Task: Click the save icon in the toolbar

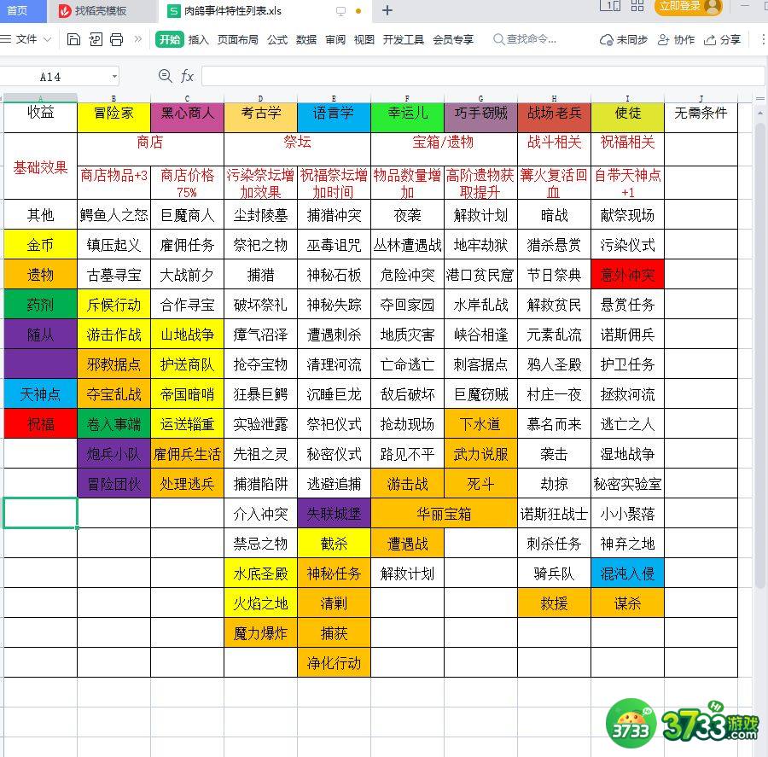Action: pos(73,39)
